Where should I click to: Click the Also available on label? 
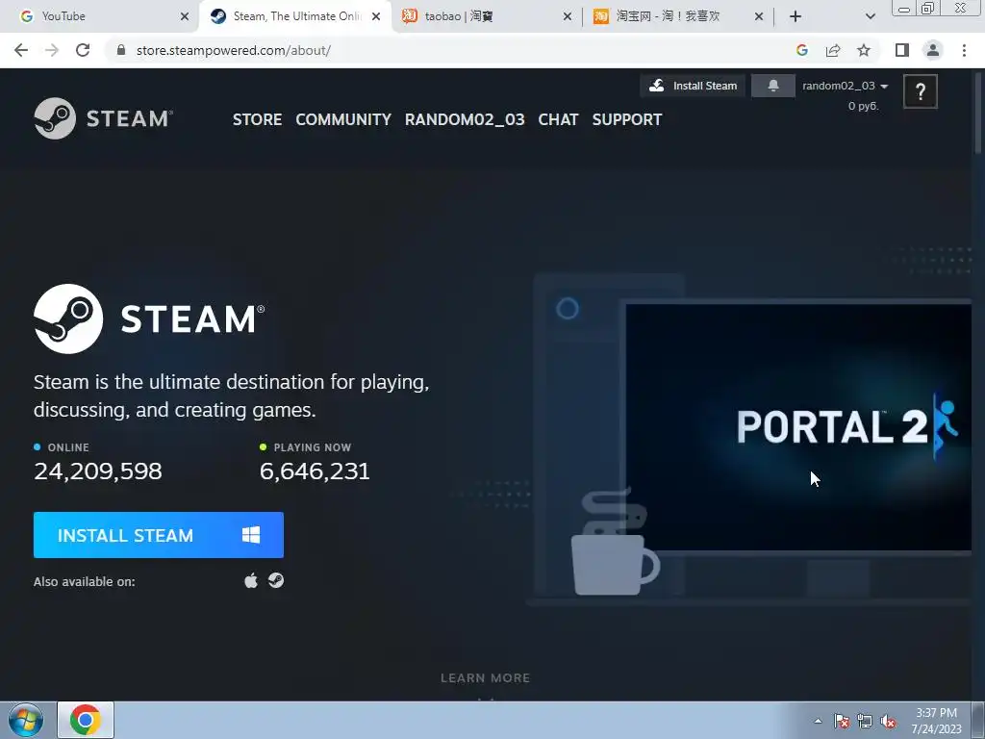coord(85,581)
